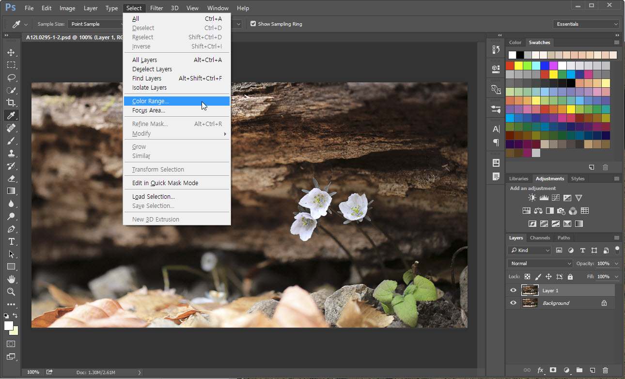
Task: Open the Sample Size dropdown
Action: (97, 24)
